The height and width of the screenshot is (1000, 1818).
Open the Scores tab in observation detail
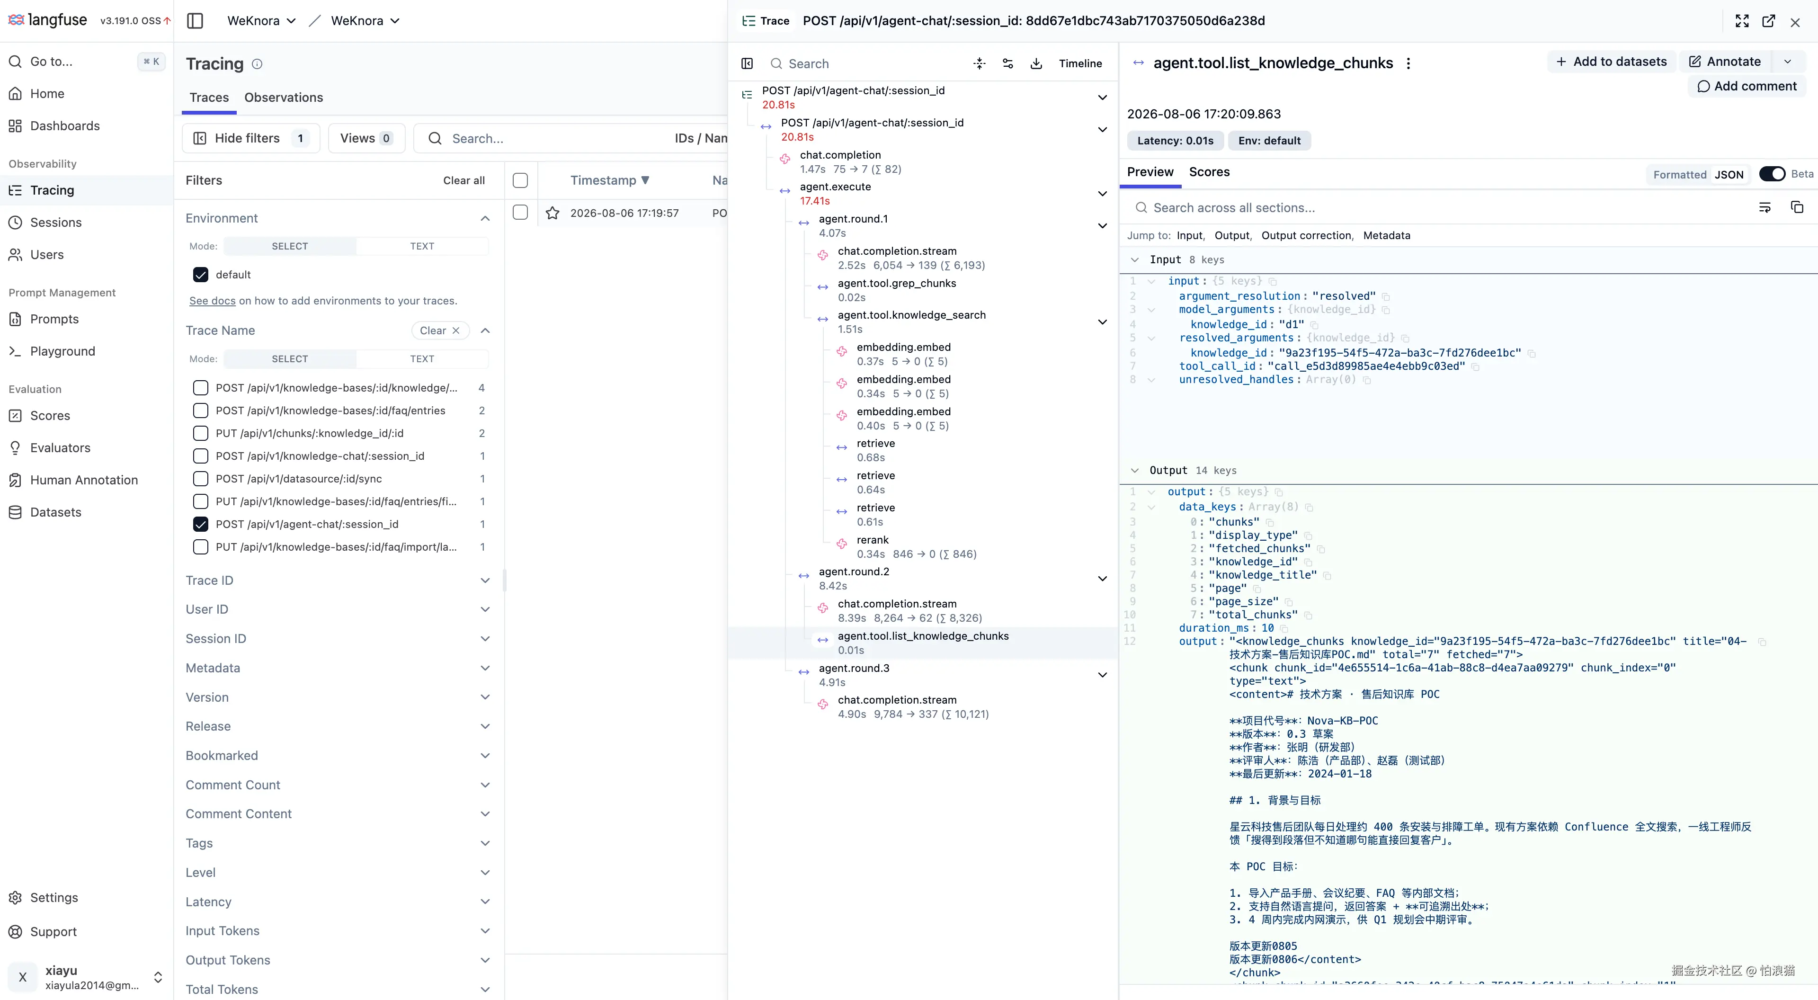pyautogui.click(x=1209, y=171)
